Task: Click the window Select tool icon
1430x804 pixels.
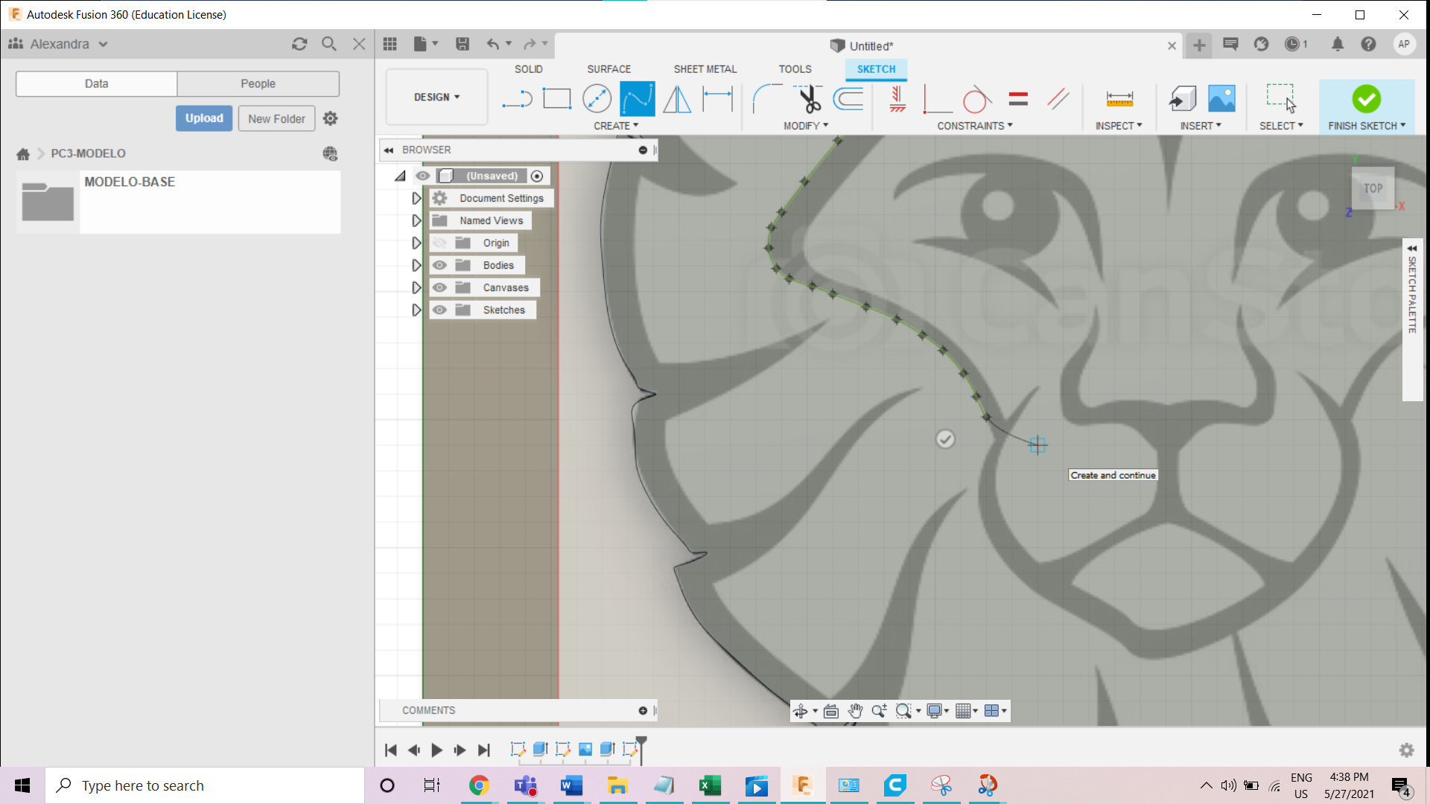Action: [1281, 98]
